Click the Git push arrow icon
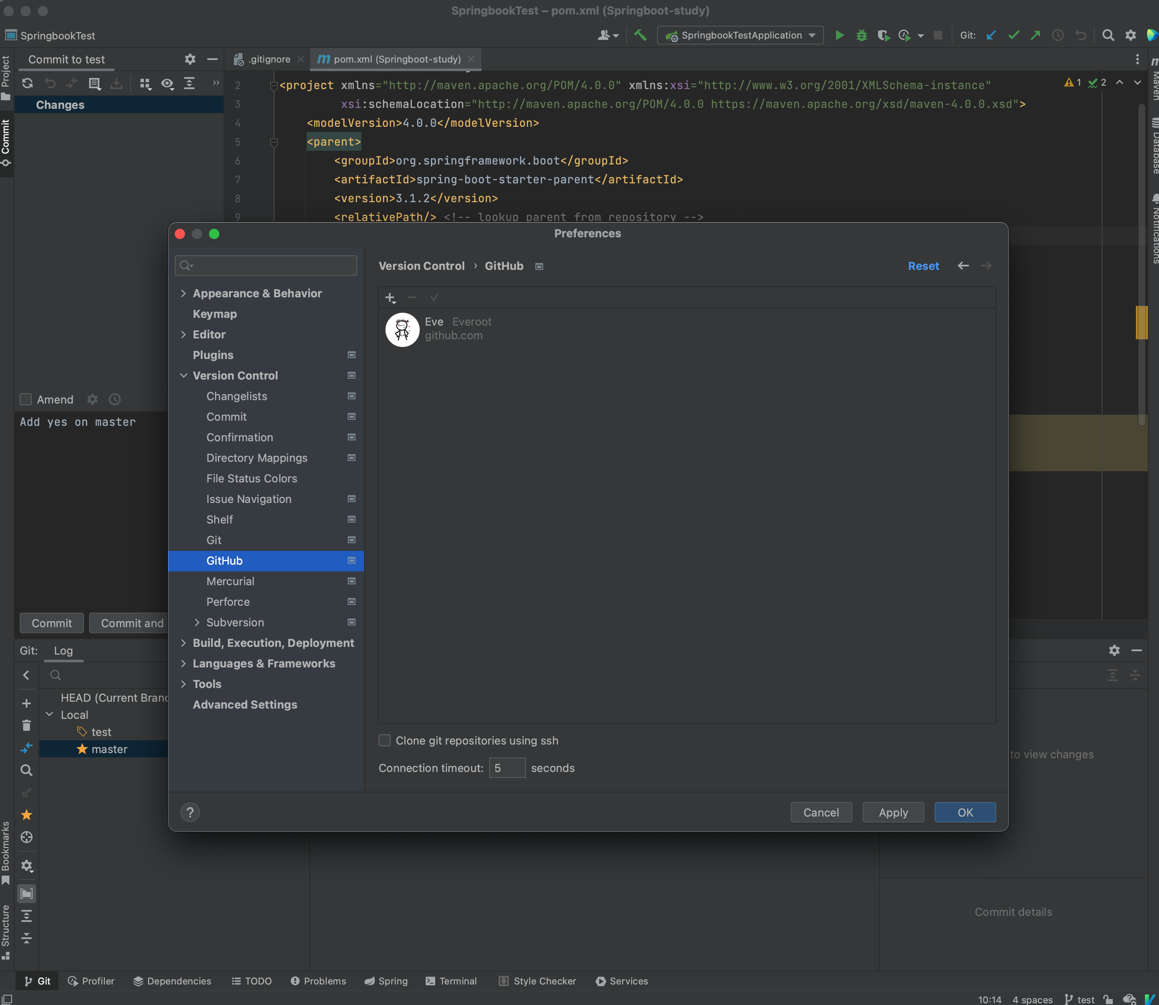This screenshot has width=1159, height=1005. [1036, 35]
